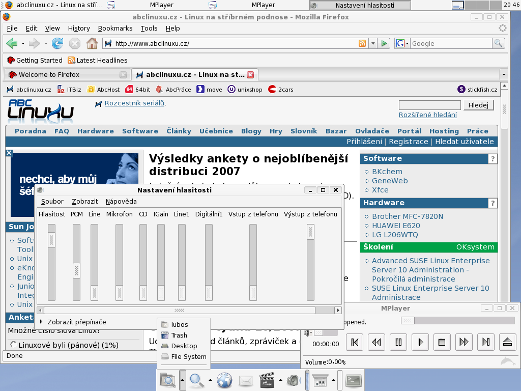Screen dimensions: 521x391
Task: Open the web browser globe in the panel
Action: click(x=224, y=380)
